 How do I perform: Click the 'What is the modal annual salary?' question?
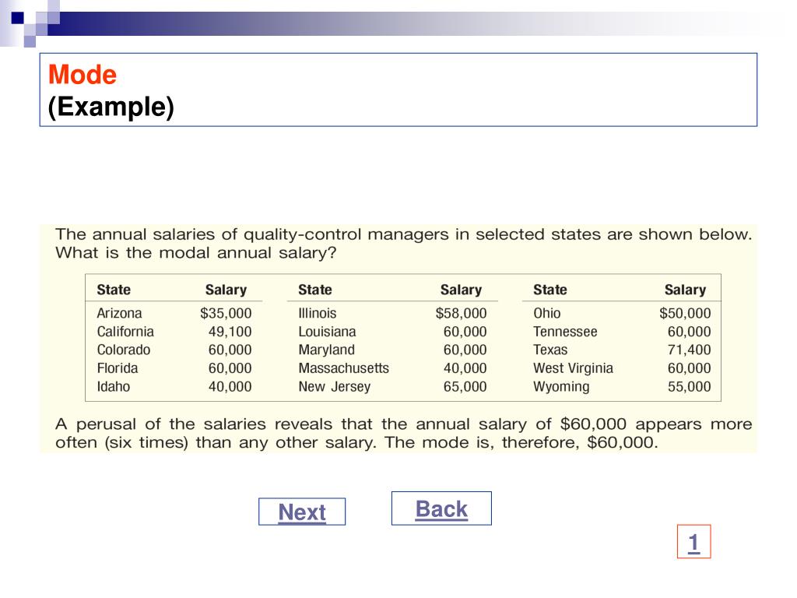click(x=196, y=253)
